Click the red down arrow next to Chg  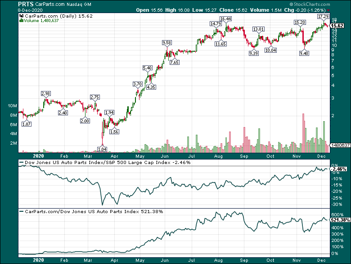[328, 10]
